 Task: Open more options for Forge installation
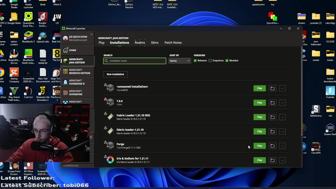(282, 146)
